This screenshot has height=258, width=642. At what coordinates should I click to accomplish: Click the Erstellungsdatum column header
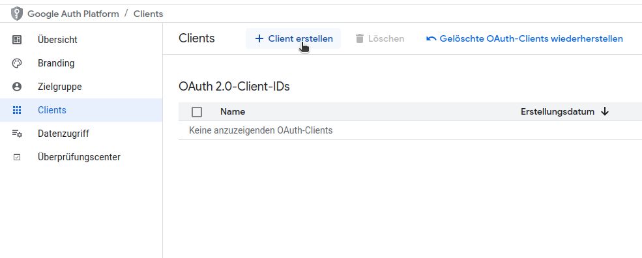coord(557,112)
